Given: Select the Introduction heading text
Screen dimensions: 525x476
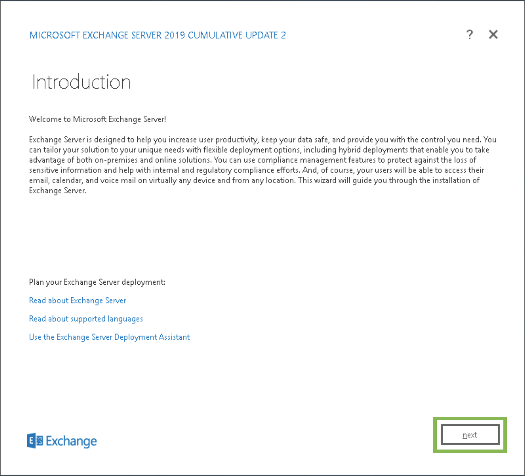Looking at the screenshot, I should click(x=81, y=82).
